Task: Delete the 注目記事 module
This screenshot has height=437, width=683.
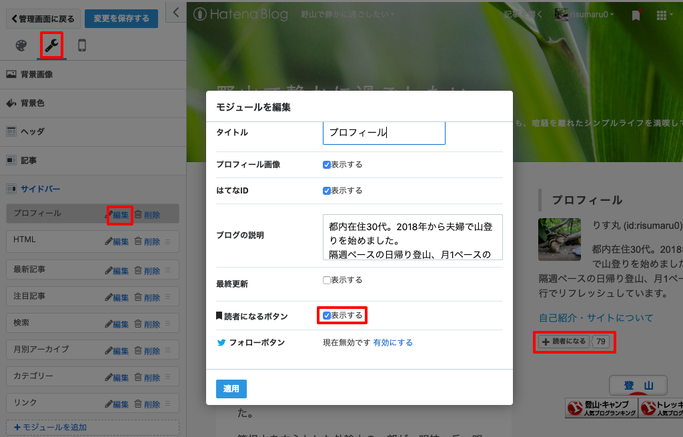Action: coord(147,298)
